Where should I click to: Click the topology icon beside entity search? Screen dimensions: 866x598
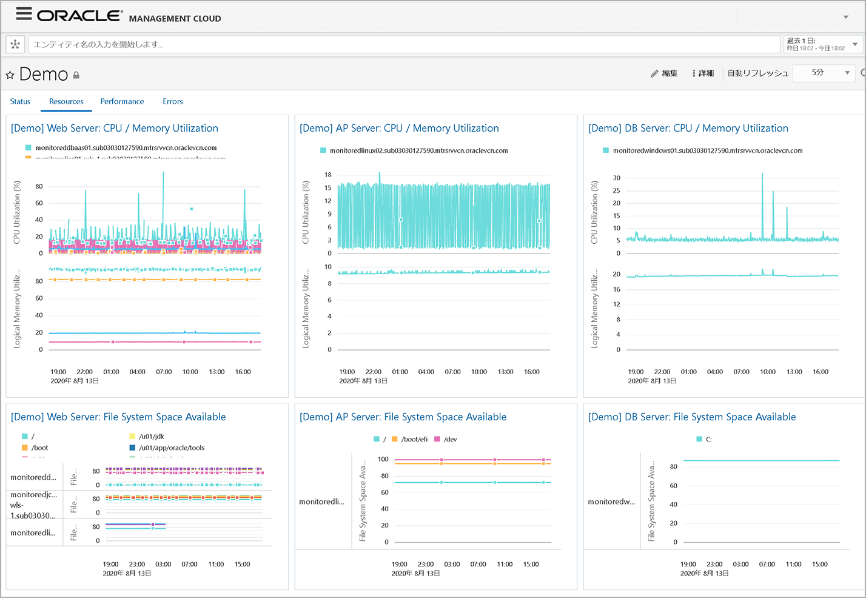coord(15,44)
